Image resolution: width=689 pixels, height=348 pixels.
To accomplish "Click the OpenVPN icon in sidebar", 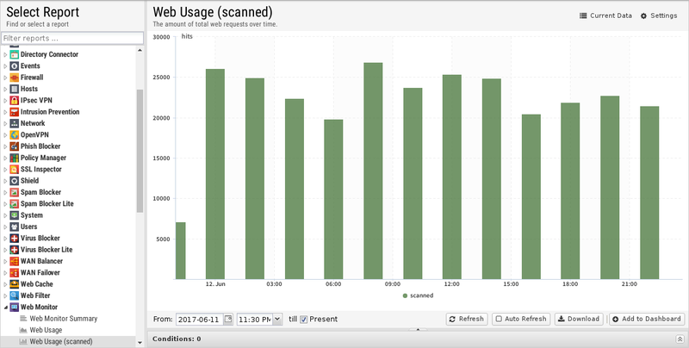I will tap(14, 135).
